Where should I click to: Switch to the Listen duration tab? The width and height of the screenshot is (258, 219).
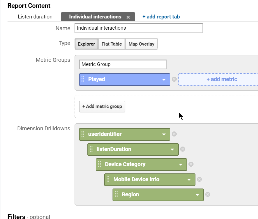point(35,17)
